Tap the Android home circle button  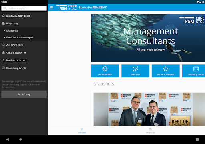pos(20,140)
